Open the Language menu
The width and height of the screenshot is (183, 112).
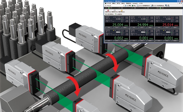point(135,3)
